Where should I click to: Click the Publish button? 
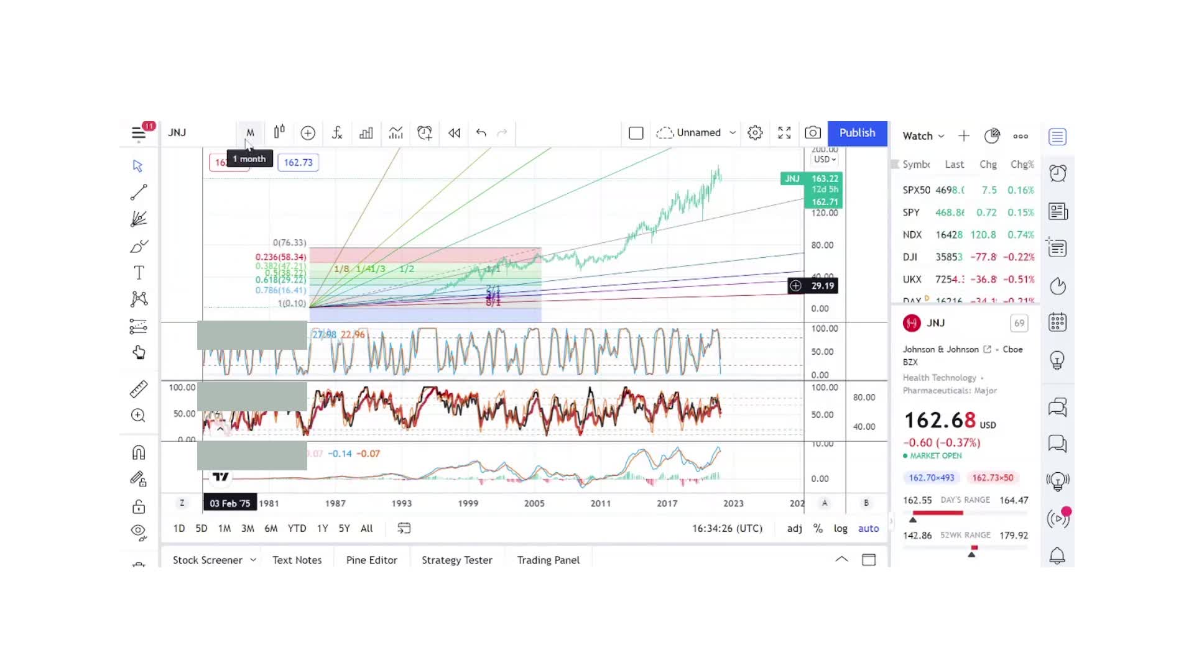[x=857, y=132]
